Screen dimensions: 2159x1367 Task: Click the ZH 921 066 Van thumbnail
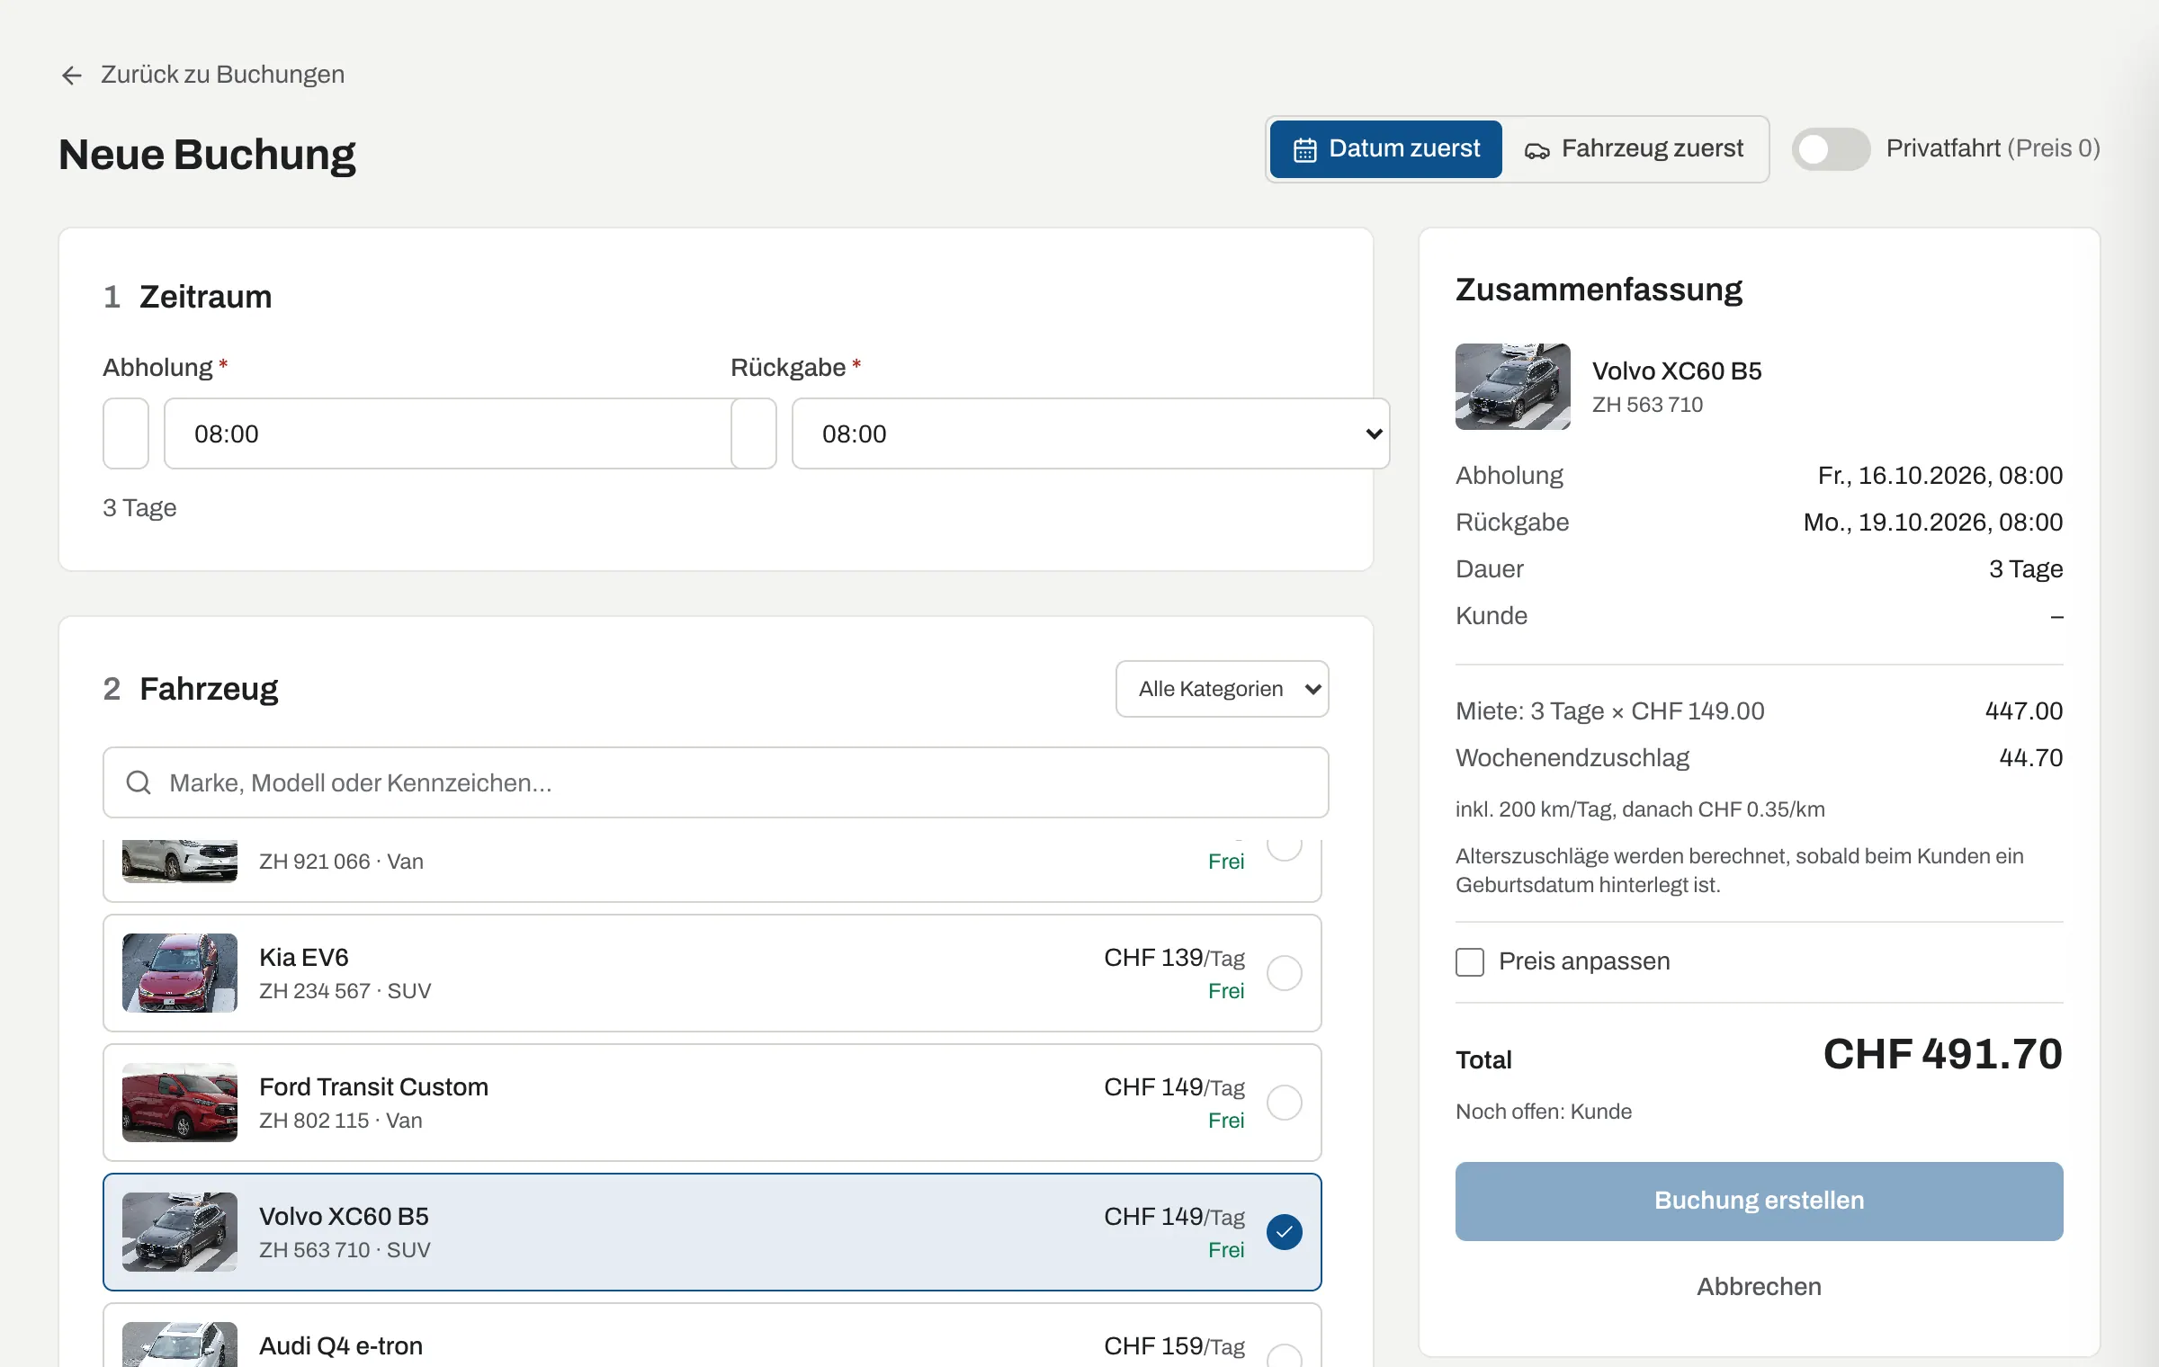click(180, 862)
